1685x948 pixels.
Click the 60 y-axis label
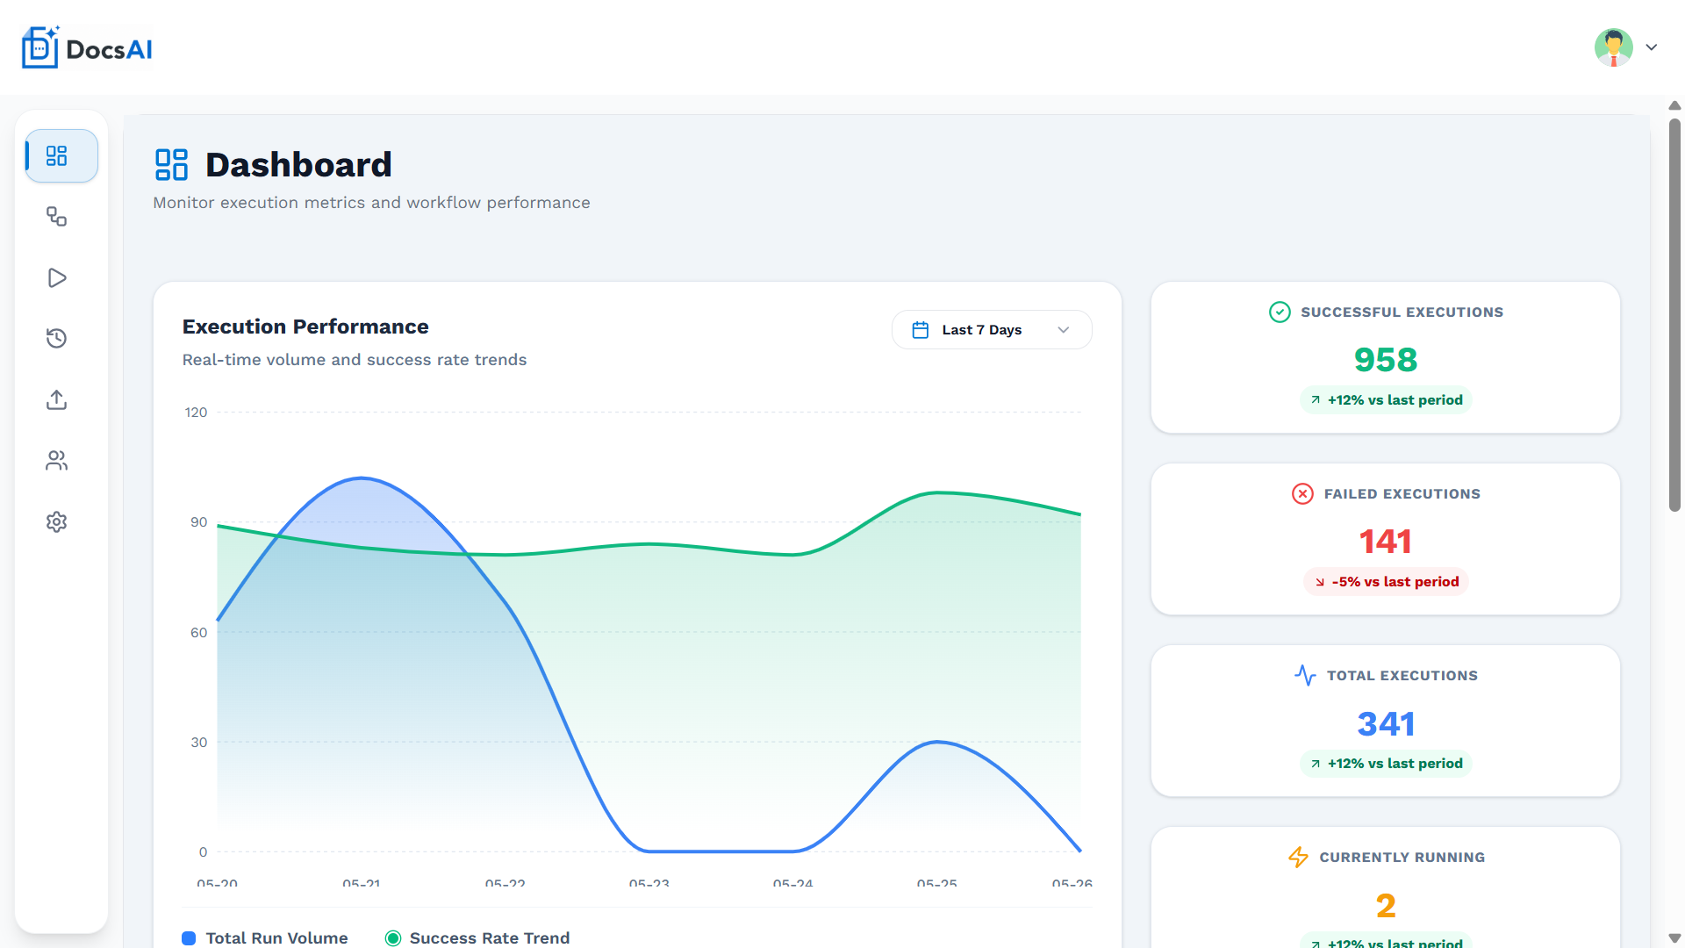199,633
